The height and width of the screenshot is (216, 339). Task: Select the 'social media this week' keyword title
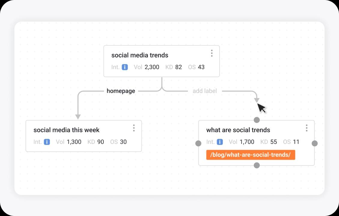[x=66, y=130]
